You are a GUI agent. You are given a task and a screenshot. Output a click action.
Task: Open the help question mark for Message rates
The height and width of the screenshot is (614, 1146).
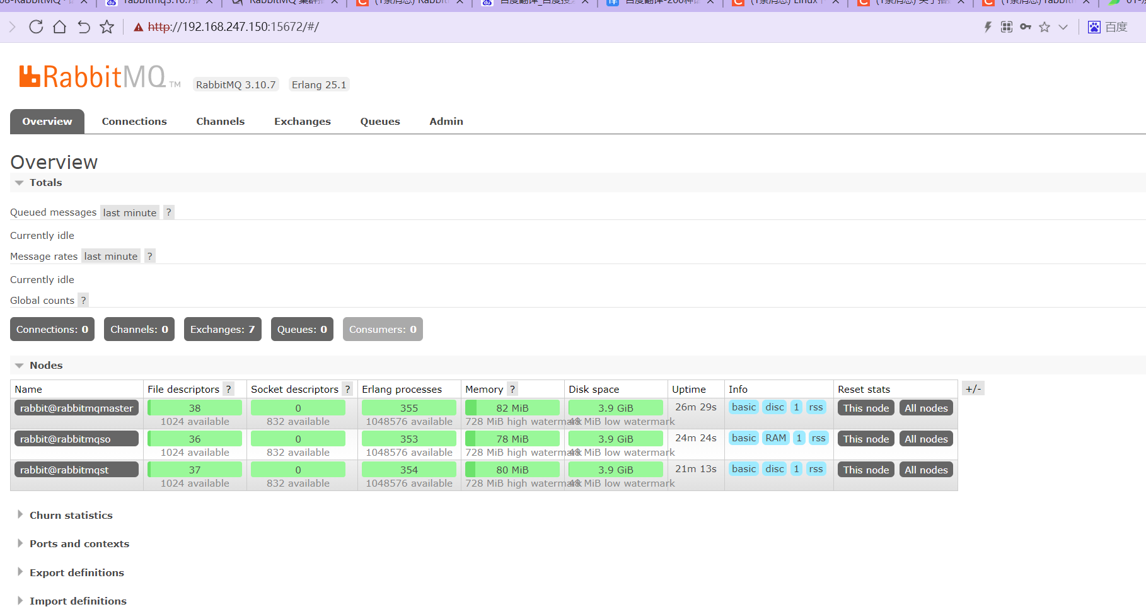[x=150, y=256]
